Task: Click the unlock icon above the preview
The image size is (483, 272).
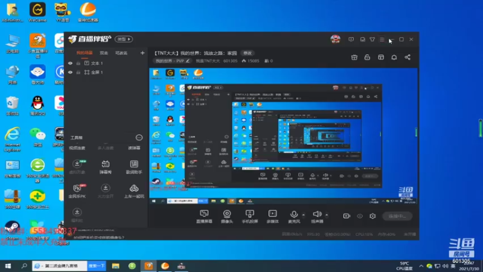Action: click(367, 57)
